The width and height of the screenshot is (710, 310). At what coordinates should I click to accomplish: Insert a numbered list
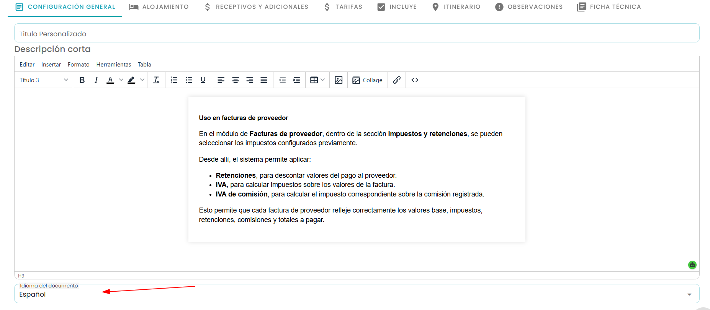[x=174, y=80]
